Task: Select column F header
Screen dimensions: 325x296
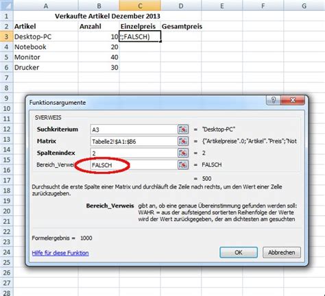Action: coord(263,5)
